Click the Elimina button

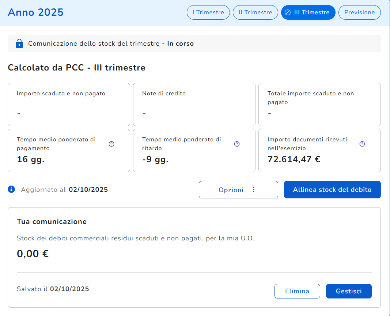click(297, 291)
